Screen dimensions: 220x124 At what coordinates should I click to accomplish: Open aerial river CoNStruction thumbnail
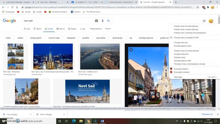pyautogui.click(x=100, y=56)
